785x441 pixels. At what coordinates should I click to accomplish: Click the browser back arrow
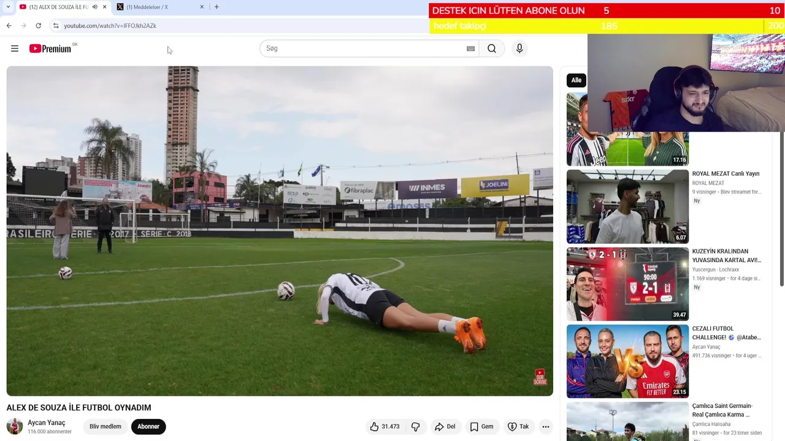(9, 26)
